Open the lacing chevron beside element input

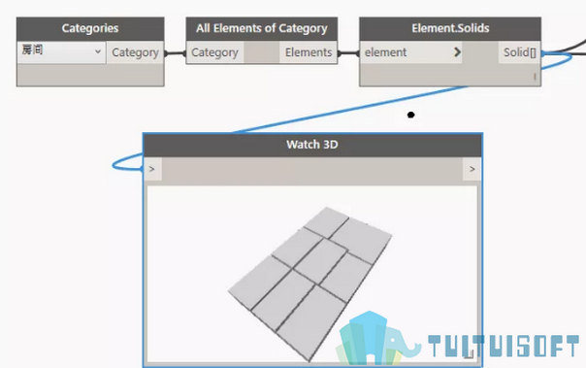pyautogui.click(x=457, y=52)
